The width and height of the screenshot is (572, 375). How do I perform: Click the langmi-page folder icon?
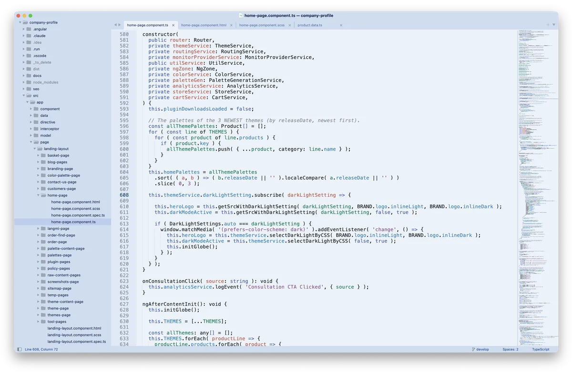point(43,229)
